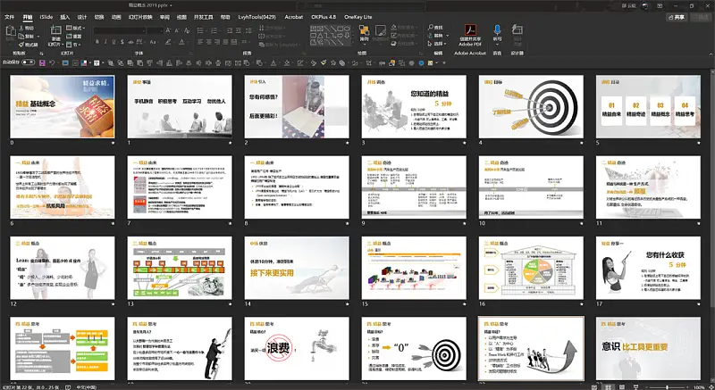Open the Copy dropdown arrow
This screenshot has width=715, height=390.
(x=38, y=37)
